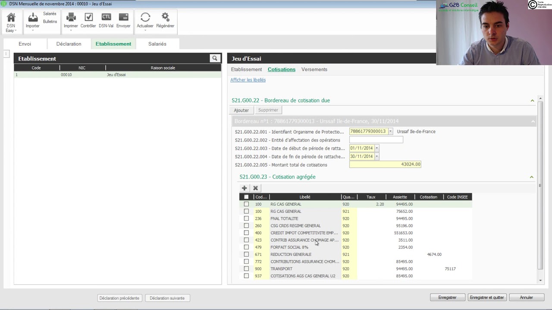Screen dimensions: 552x310
Task: Click the Entité d'affectation input field
Action: coord(376,140)
